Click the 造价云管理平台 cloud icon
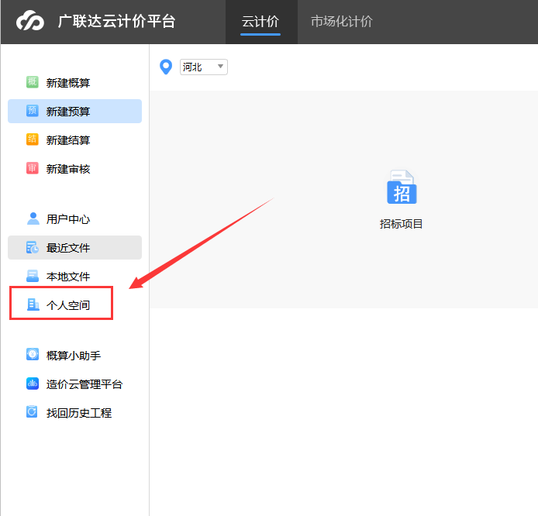Viewport: 538px width, 516px height. tap(33, 384)
